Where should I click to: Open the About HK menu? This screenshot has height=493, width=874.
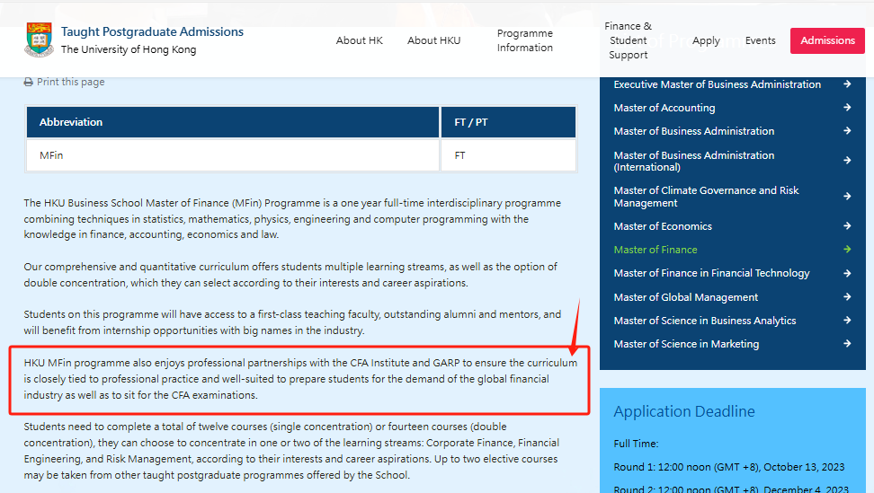[x=359, y=40]
